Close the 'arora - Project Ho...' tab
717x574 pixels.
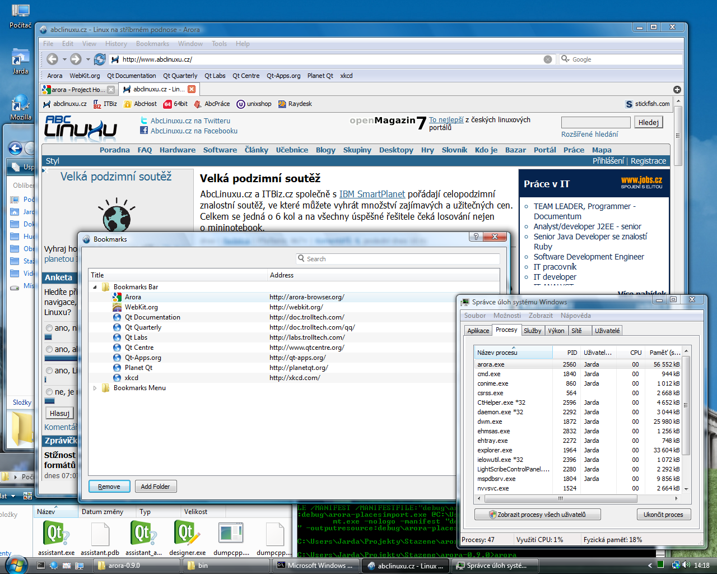click(111, 90)
